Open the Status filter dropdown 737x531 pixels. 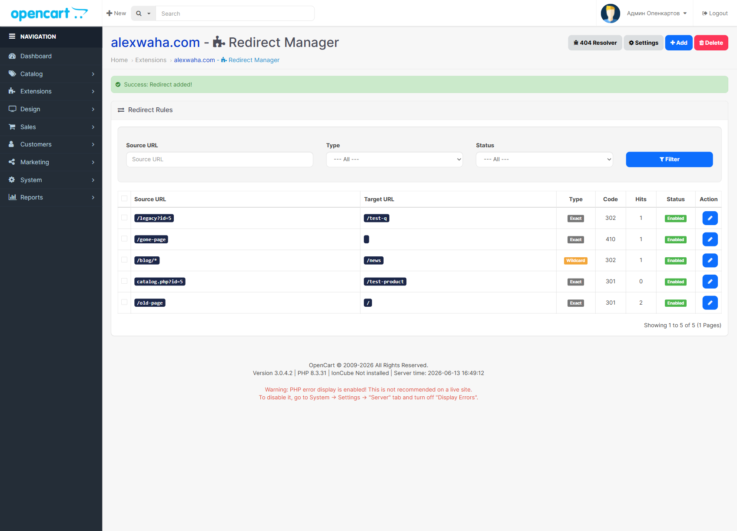pyautogui.click(x=544, y=159)
